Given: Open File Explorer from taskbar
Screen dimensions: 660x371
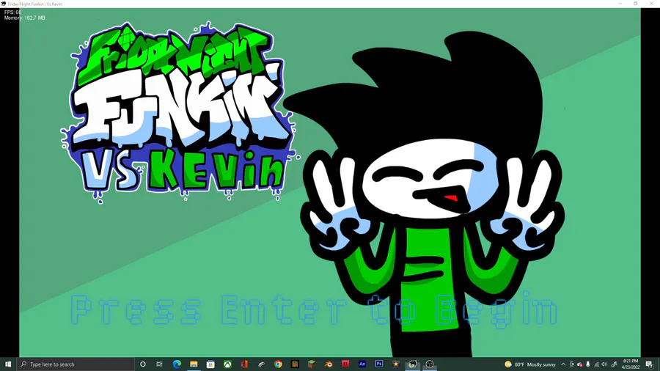Looking at the screenshot, I should pos(194,364).
